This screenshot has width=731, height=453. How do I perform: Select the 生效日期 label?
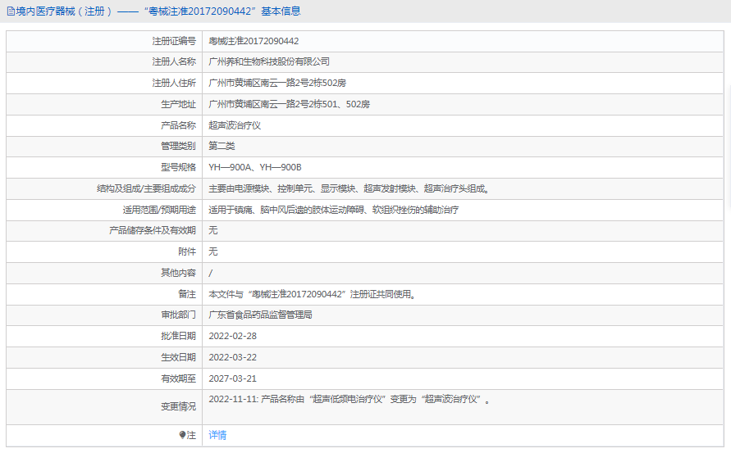(179, 357)
